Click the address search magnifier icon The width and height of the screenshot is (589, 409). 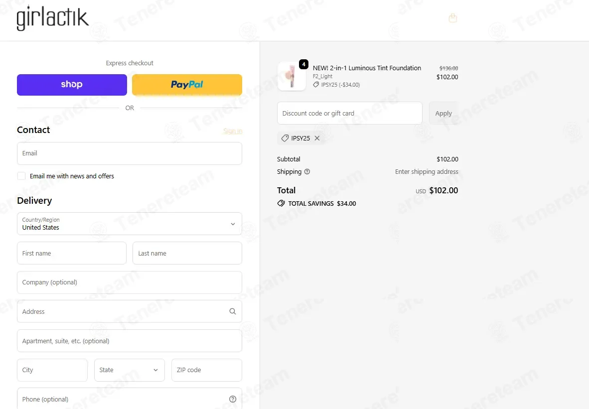point(233,311)
